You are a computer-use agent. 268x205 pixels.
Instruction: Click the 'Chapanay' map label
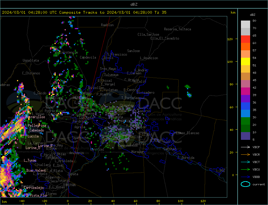127,105
